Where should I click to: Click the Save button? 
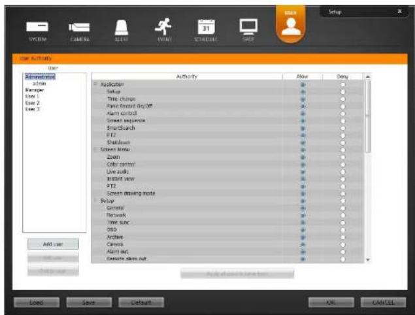(x=89, y=303)
